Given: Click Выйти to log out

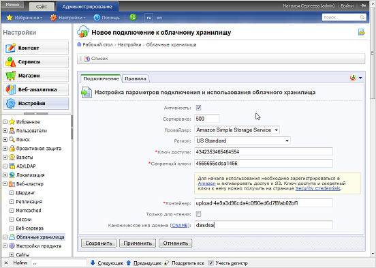Looking at the screenshot, I should tap(347, 5).
